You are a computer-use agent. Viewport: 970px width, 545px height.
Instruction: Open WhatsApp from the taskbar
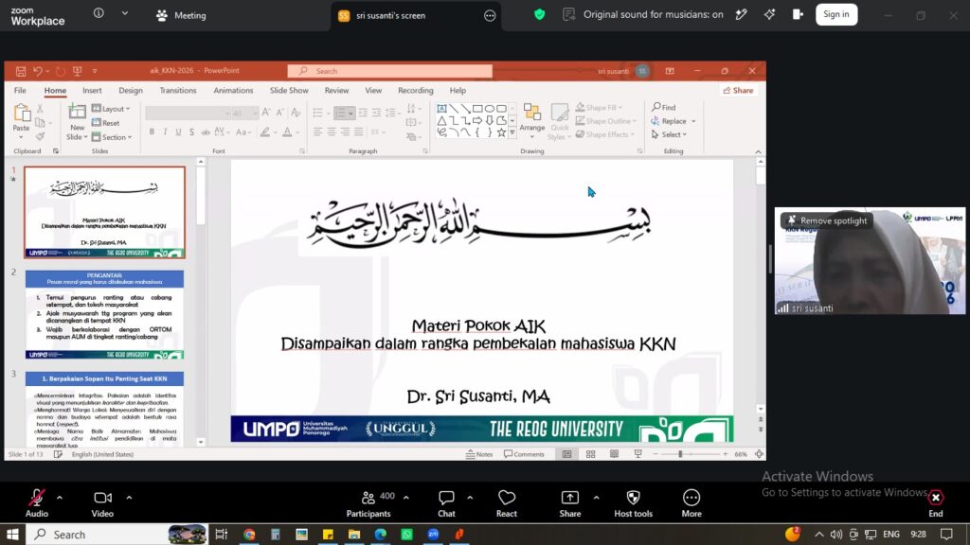click(x=406, y=535)
